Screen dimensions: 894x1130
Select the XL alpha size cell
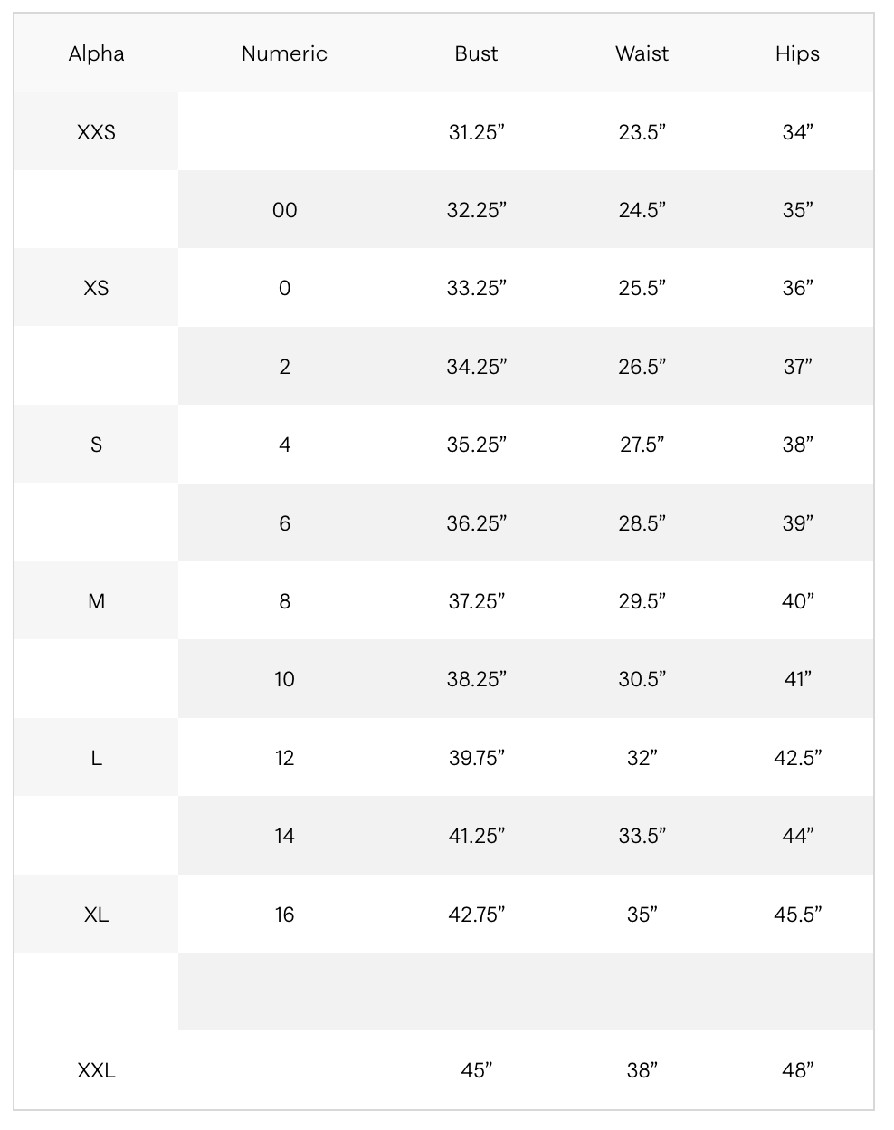(x=96, y=915)
